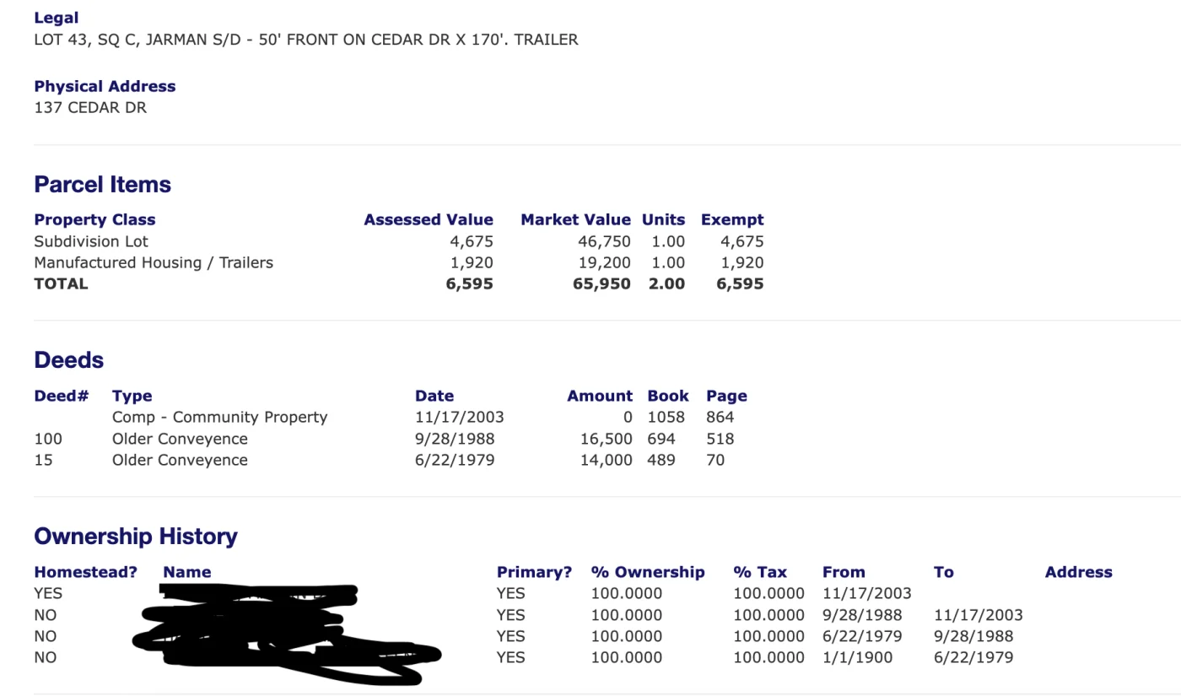This screenshot has width=1181, height=696.
Task: Select the Subdivision Lot row label
Action: pos(91,241)
